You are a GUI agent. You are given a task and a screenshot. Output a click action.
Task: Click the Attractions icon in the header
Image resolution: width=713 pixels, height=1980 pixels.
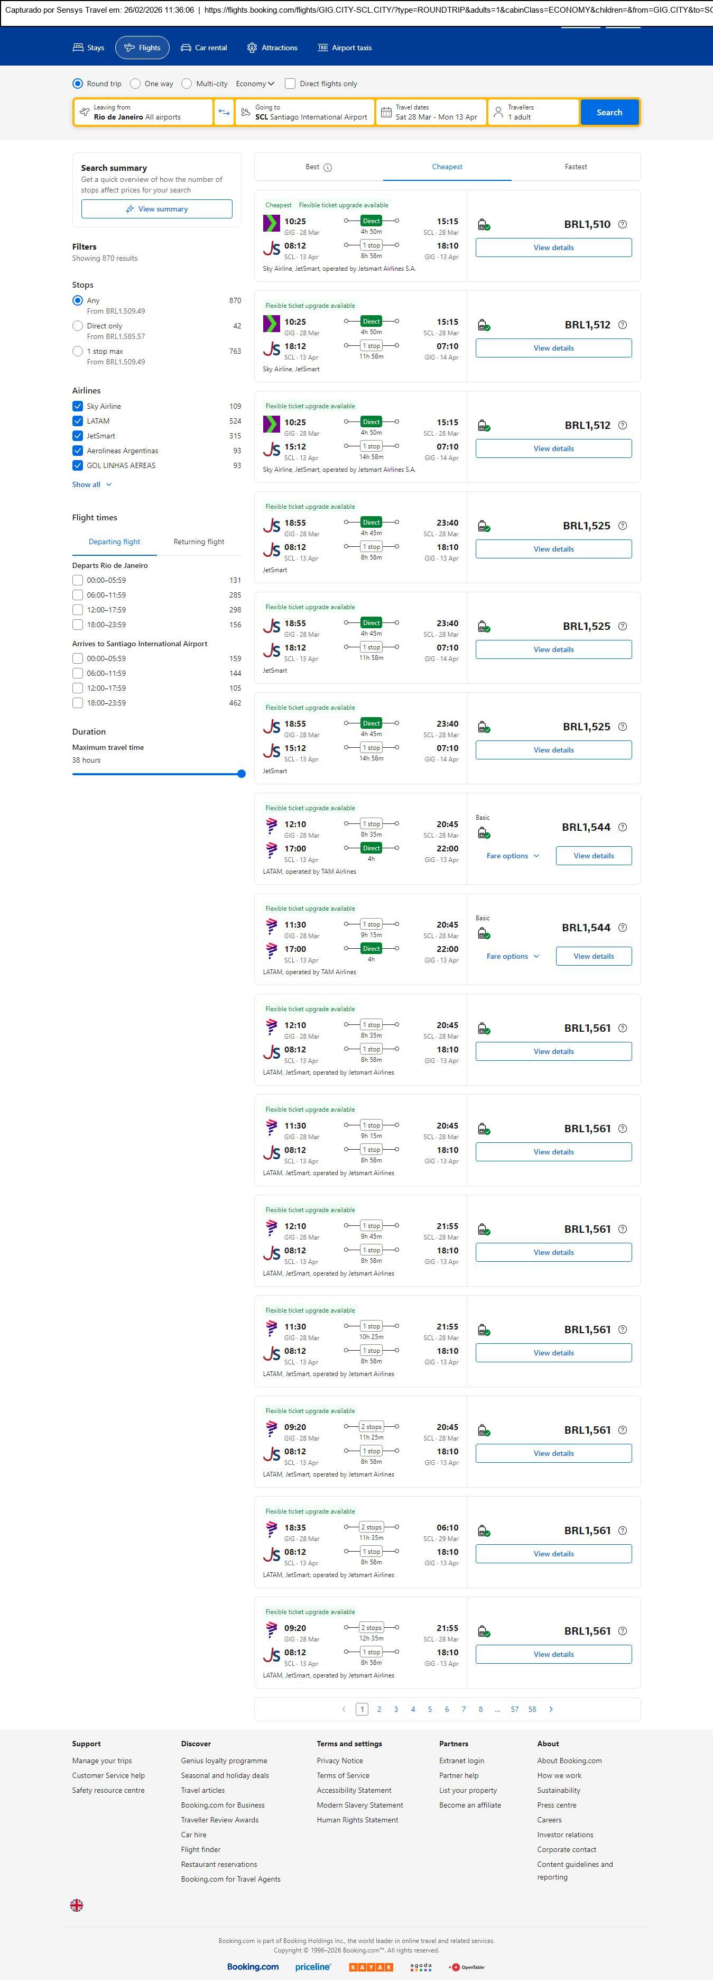252,48
